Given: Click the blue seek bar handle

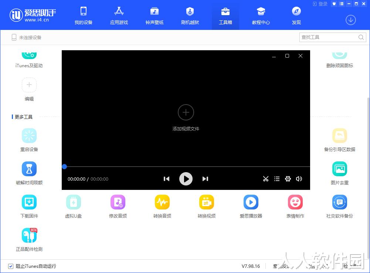Looking at the screenshot, I should coord(64,167).
